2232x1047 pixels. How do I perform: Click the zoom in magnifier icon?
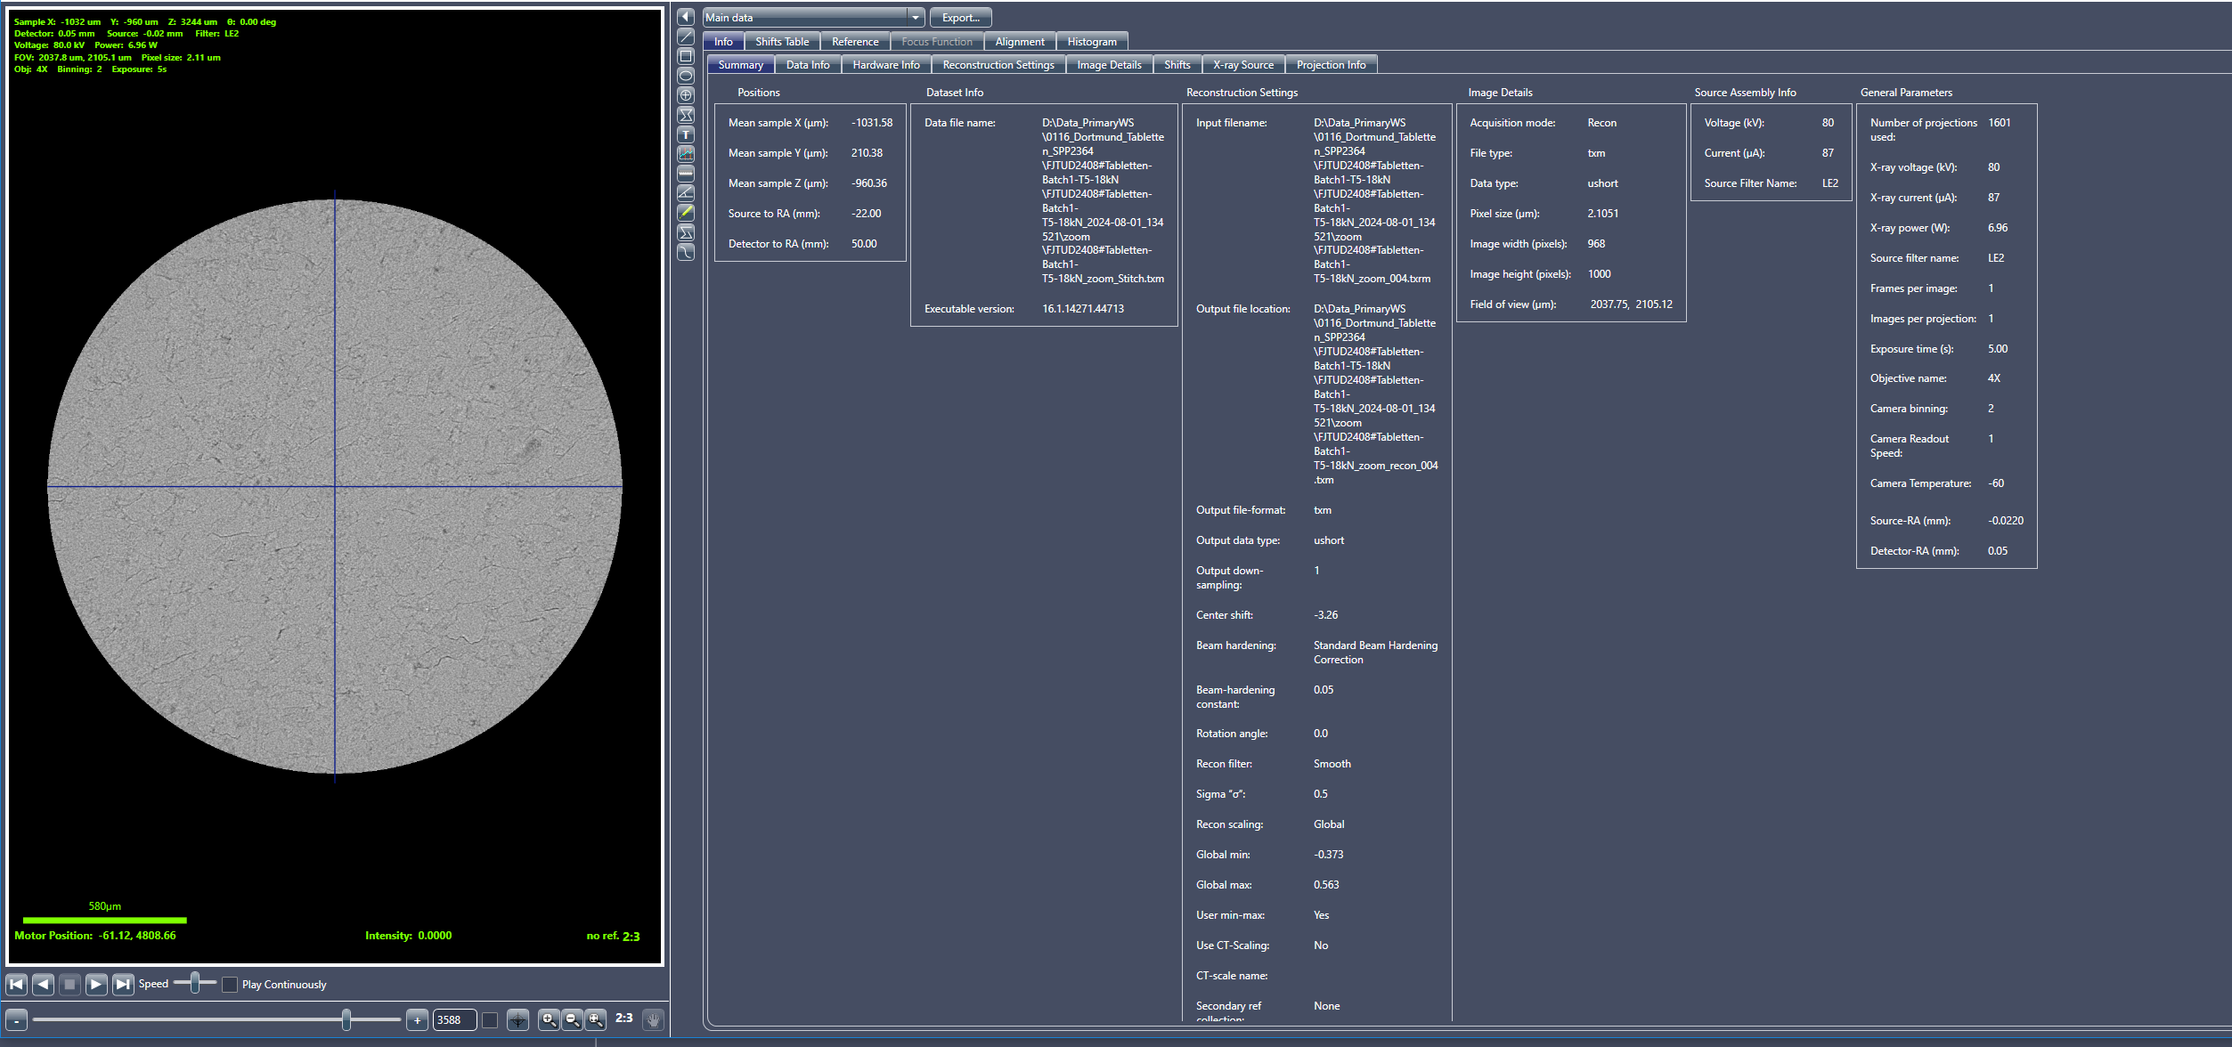550,1020
